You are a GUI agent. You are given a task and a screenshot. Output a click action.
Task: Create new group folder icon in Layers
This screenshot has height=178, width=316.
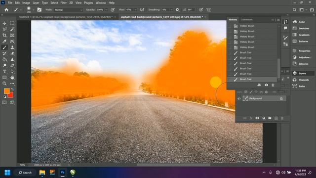click(270, 118)
